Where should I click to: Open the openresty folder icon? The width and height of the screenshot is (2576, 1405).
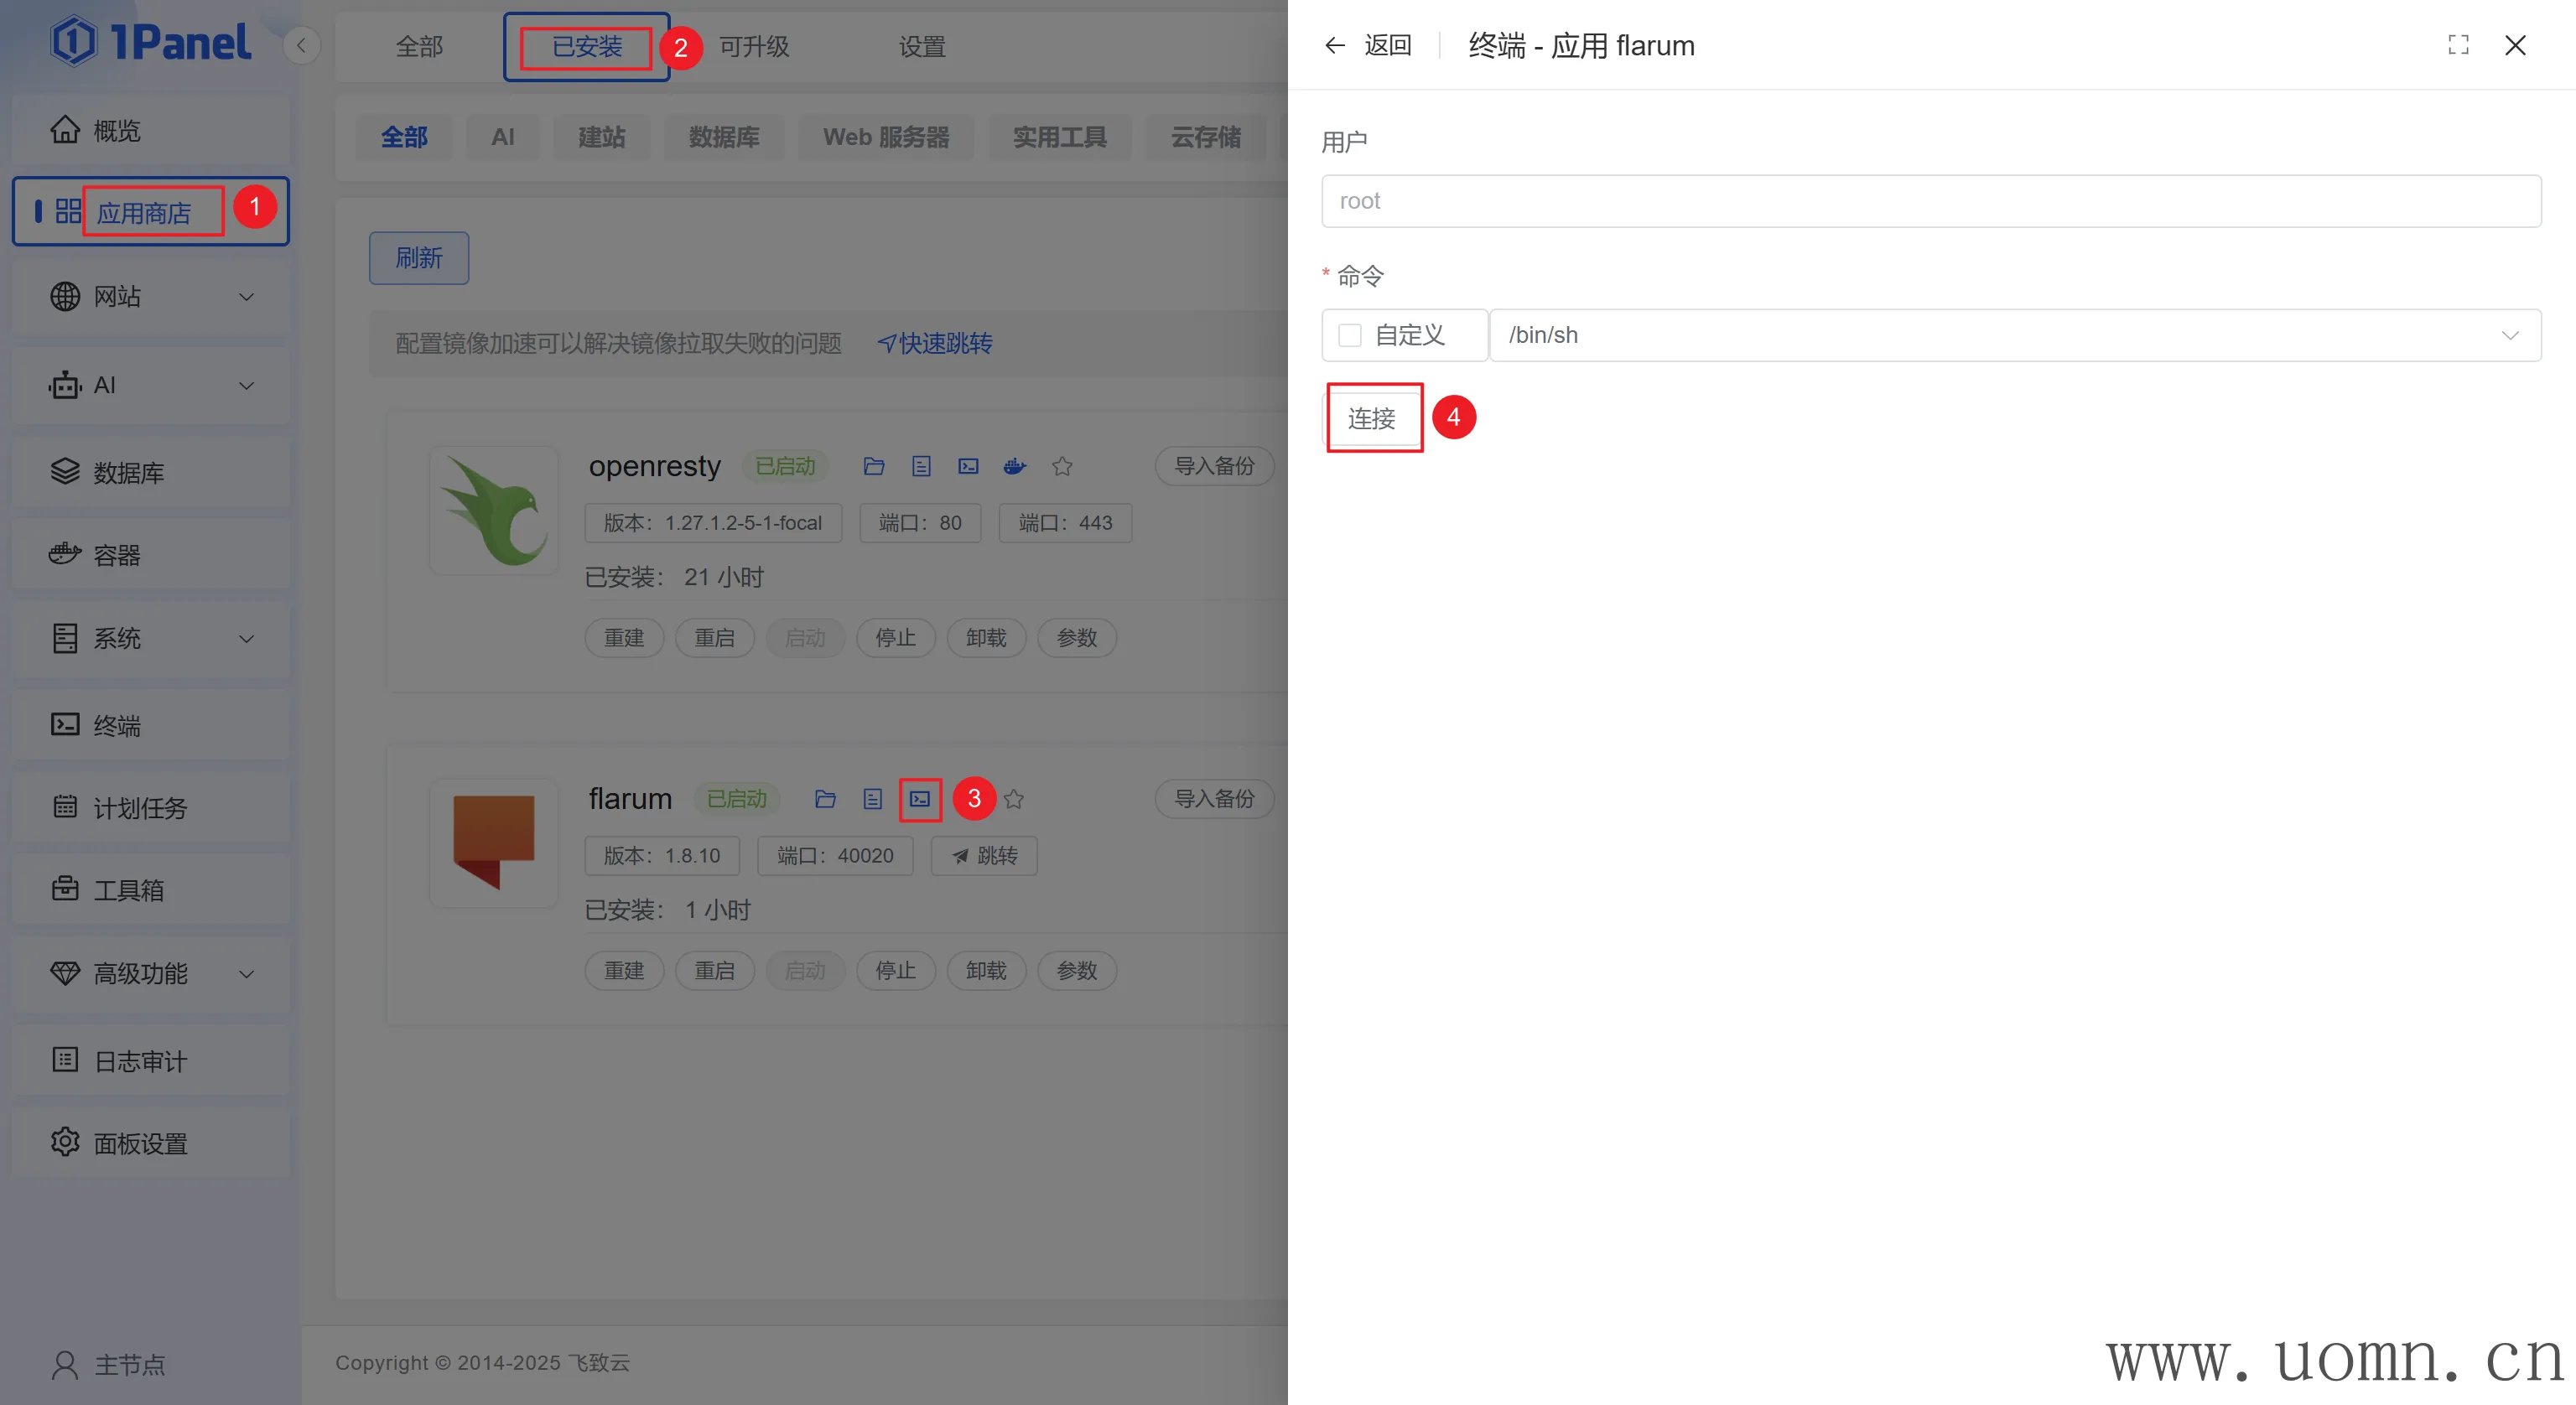point(874,466)
